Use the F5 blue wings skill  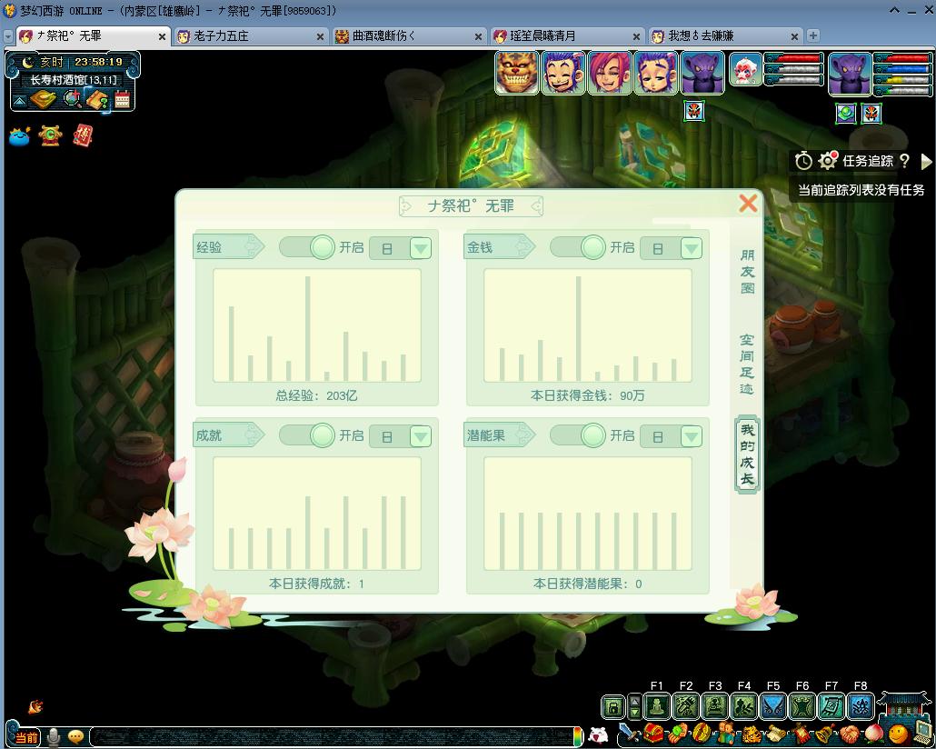tap(773, 706)
